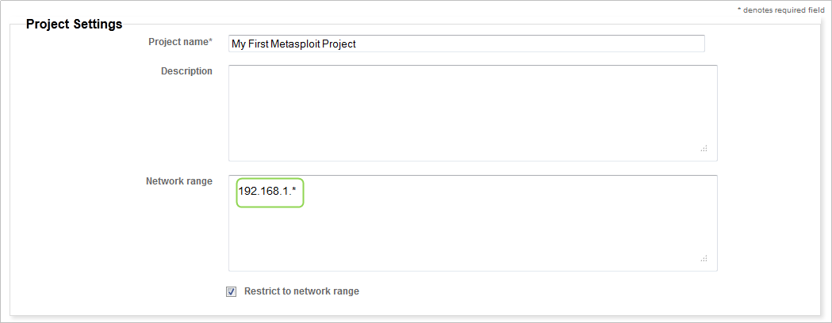Screen dimensions: 832x323
Task: Click the word 'My' in the project name
Action: point(239,44)
